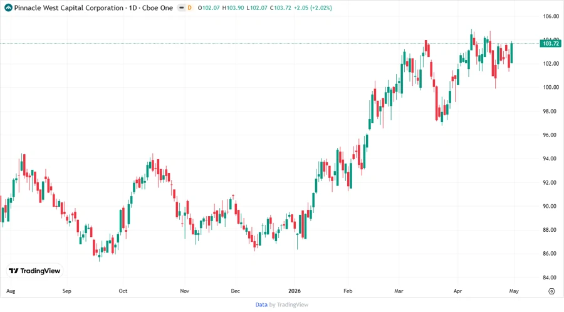Click the 84.00 price axis label

(x=551, y=277)
